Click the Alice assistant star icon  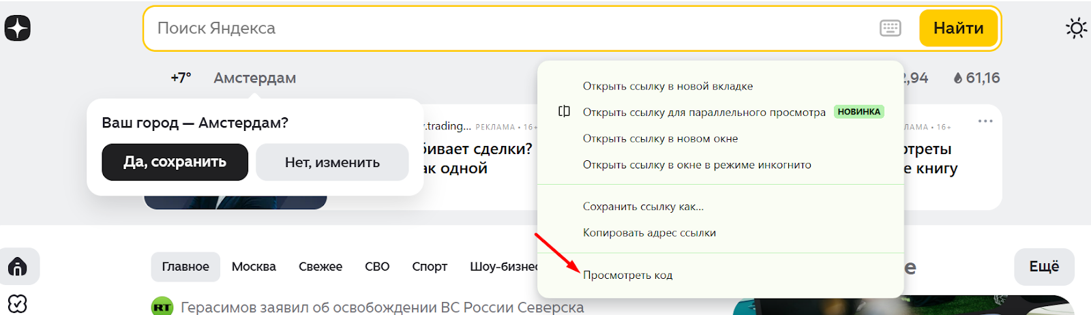pos(18,28)
